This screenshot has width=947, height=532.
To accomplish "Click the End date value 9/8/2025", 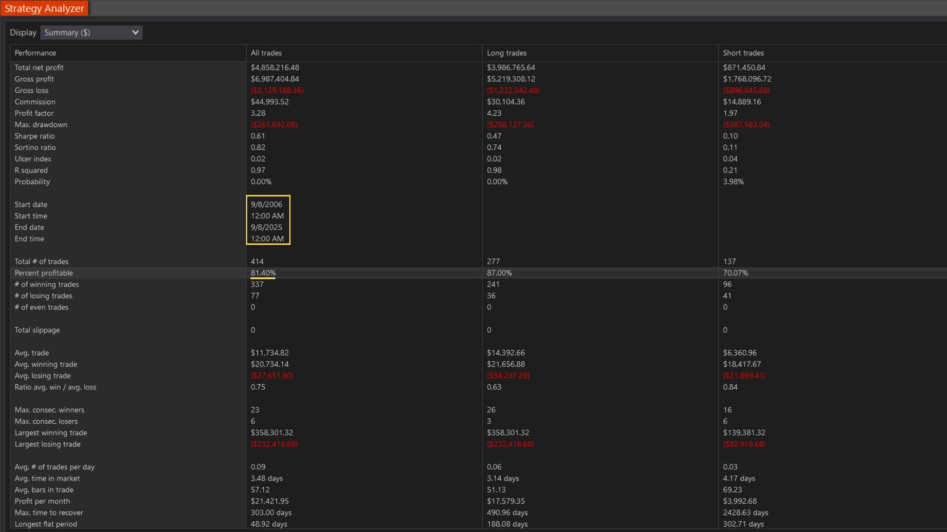I will [x=266, y=227].
